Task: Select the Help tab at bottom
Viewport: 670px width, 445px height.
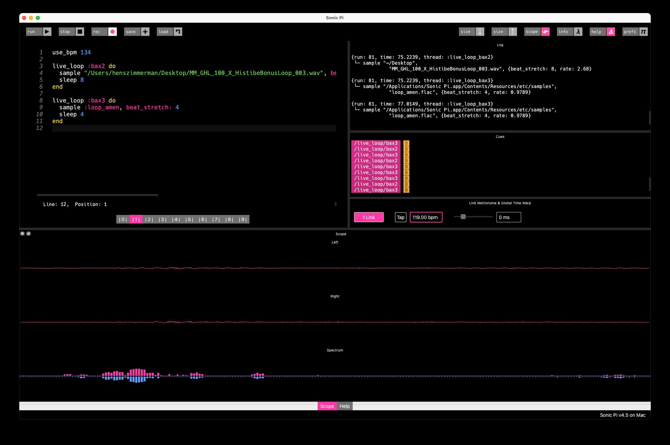Action: [344, 406]
